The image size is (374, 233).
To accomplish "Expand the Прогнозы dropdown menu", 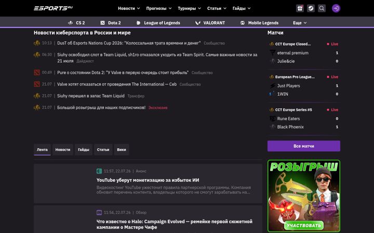I will tap(159, 8).
